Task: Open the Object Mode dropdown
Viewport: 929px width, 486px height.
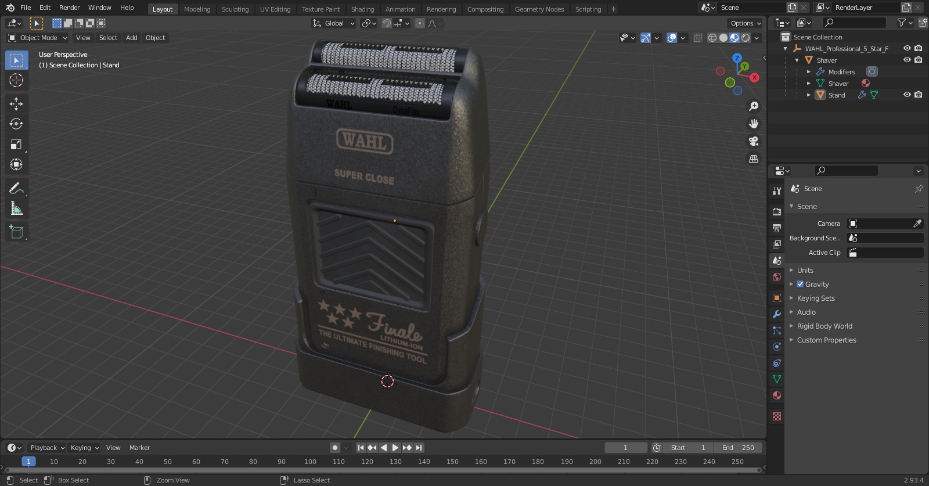Action: click(38, 38)
